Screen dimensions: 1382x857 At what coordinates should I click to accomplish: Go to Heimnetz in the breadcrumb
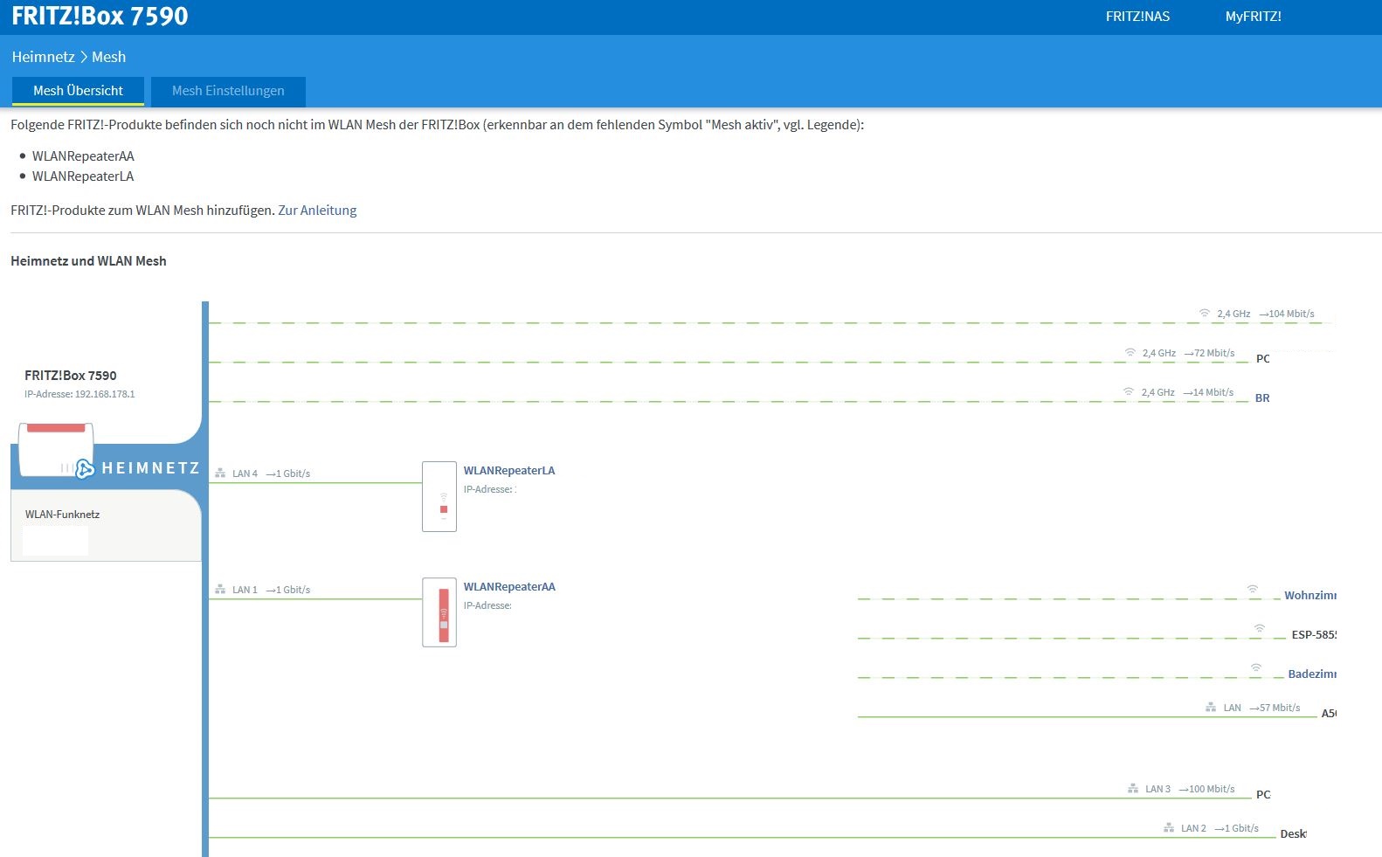tap(44, 57)
